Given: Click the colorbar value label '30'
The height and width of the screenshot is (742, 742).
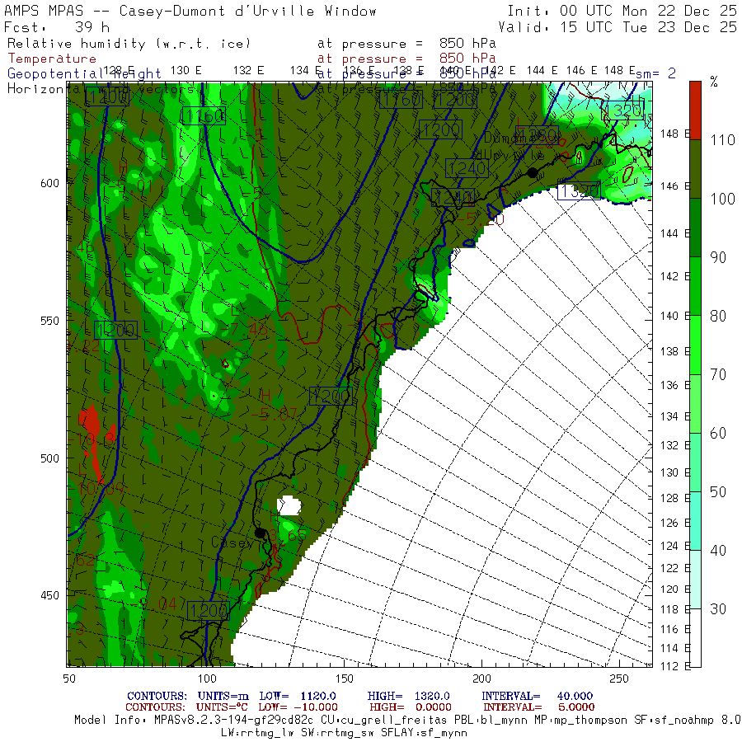Looking at the screenshot, I should click(x=718, y=609).
